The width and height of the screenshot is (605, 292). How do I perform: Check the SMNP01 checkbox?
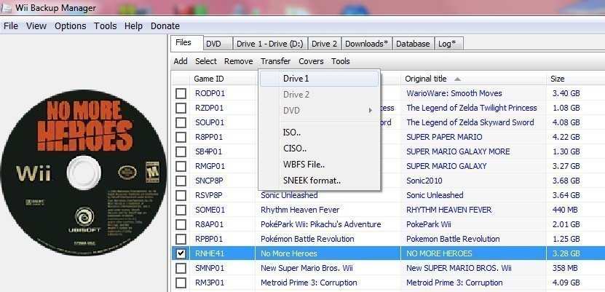[181, 268]
